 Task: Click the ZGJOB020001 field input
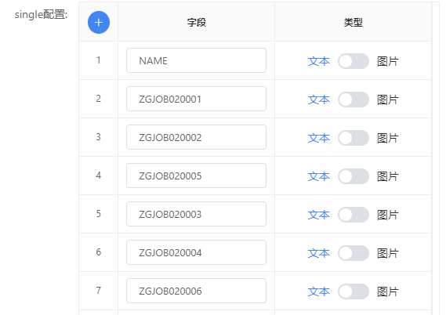(196, 99)
